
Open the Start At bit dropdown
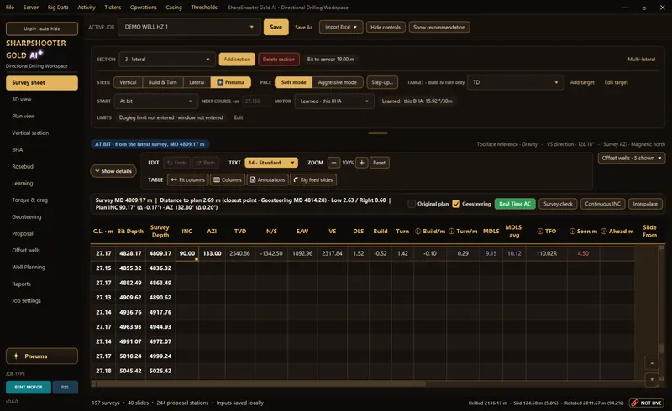155,101
